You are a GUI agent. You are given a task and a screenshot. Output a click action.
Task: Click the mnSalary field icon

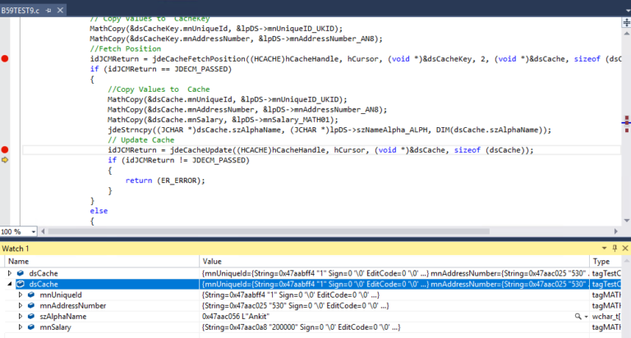point(31,327)
